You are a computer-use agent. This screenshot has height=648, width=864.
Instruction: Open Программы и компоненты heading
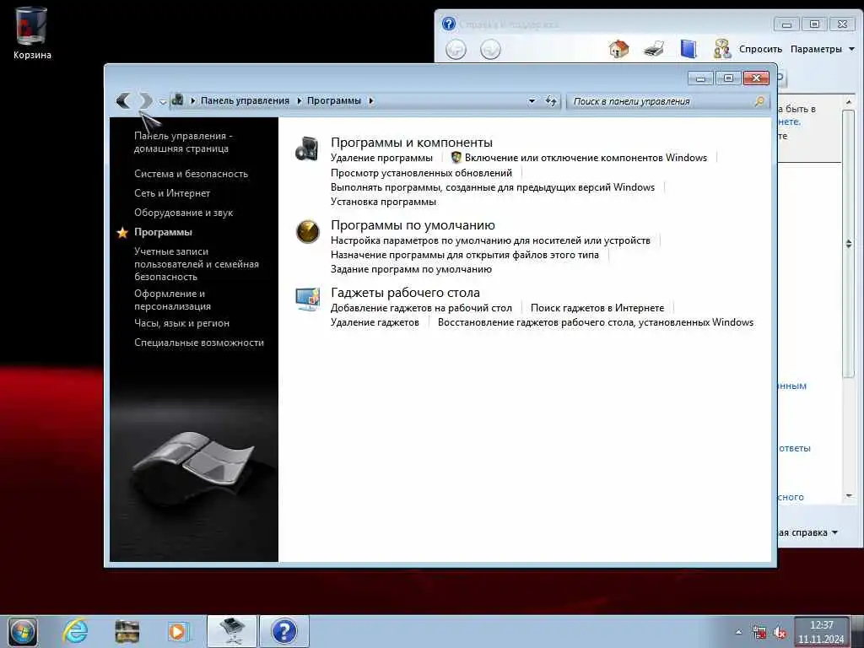412,143
